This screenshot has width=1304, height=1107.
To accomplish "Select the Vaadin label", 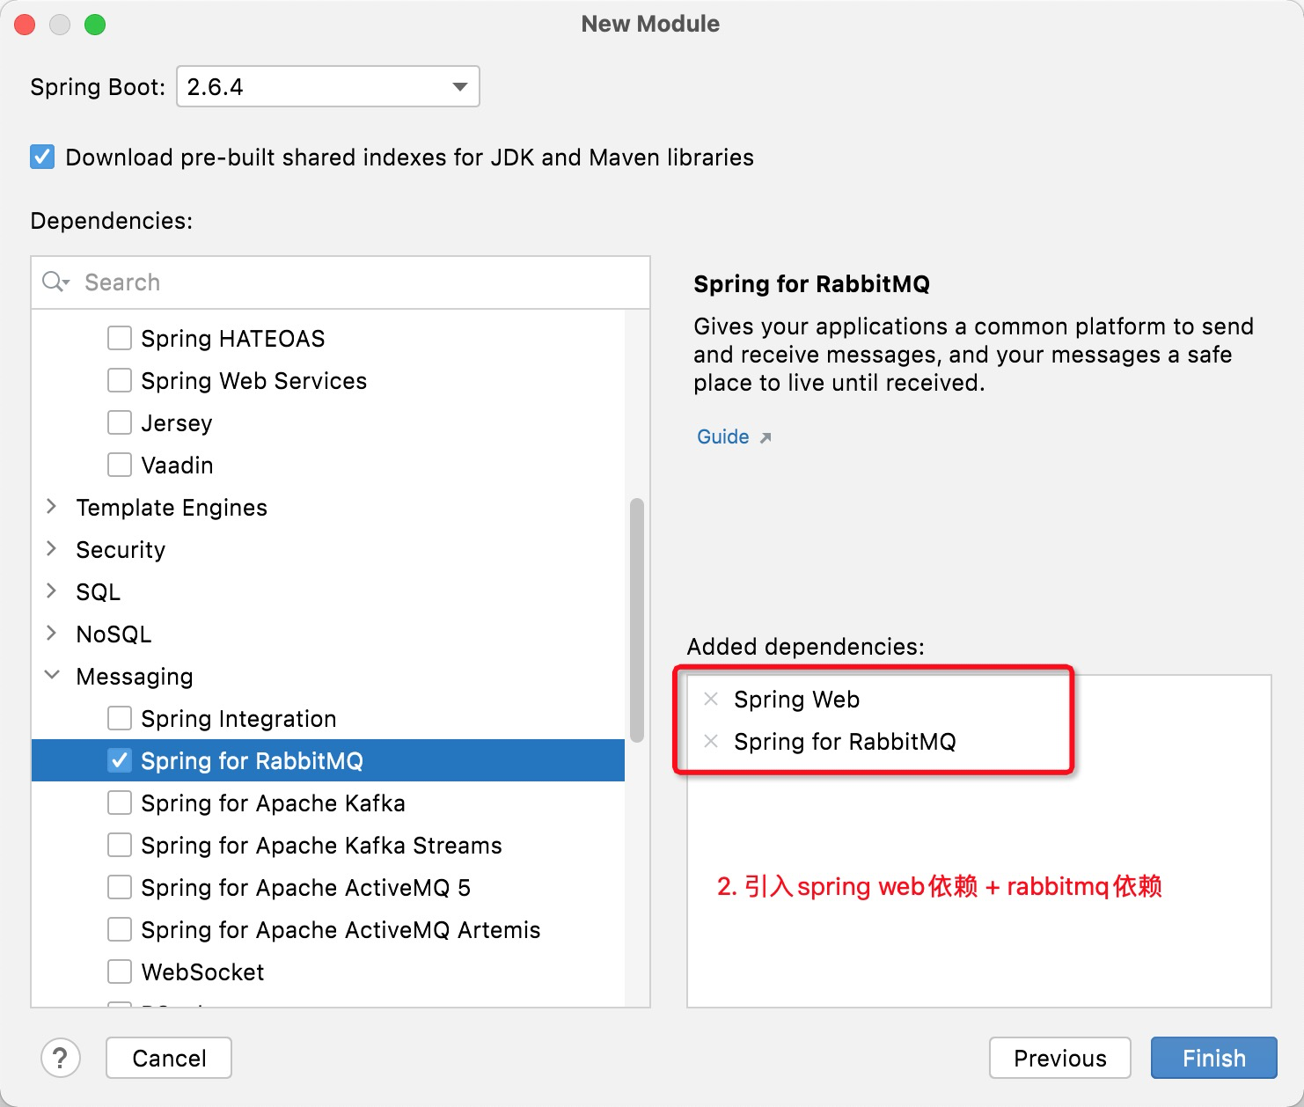I will click(x=177, y=466).
